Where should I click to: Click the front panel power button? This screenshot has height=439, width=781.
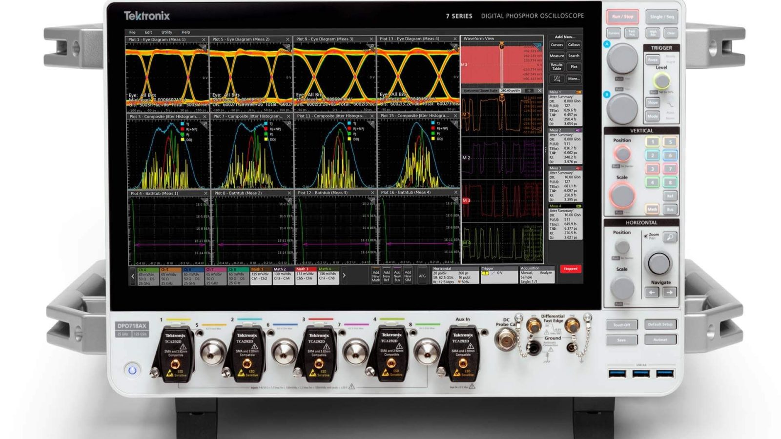pos(132,370)
